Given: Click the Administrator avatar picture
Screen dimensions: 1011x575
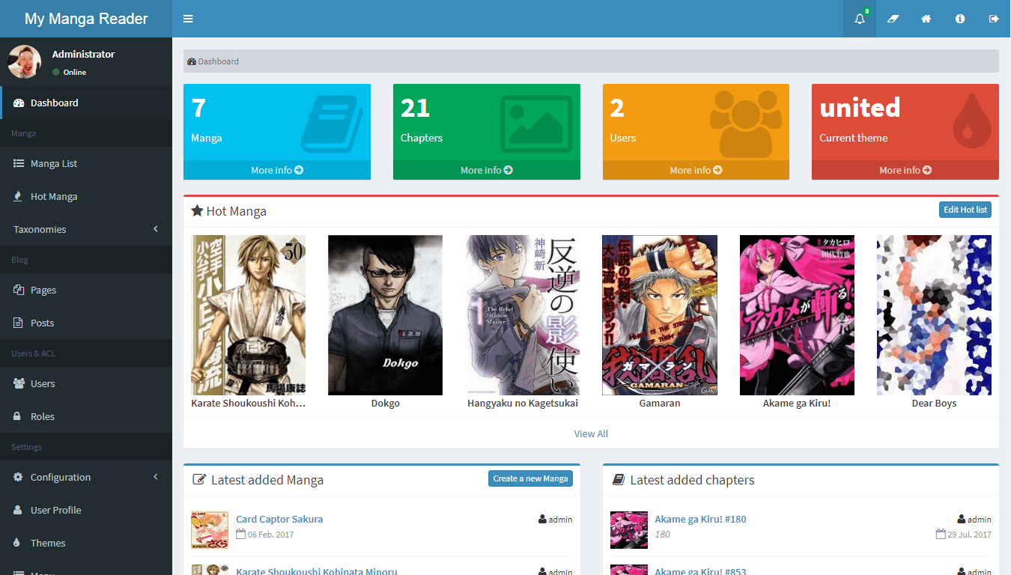Looking at the screenshot, I should click(x=25, y=61).
